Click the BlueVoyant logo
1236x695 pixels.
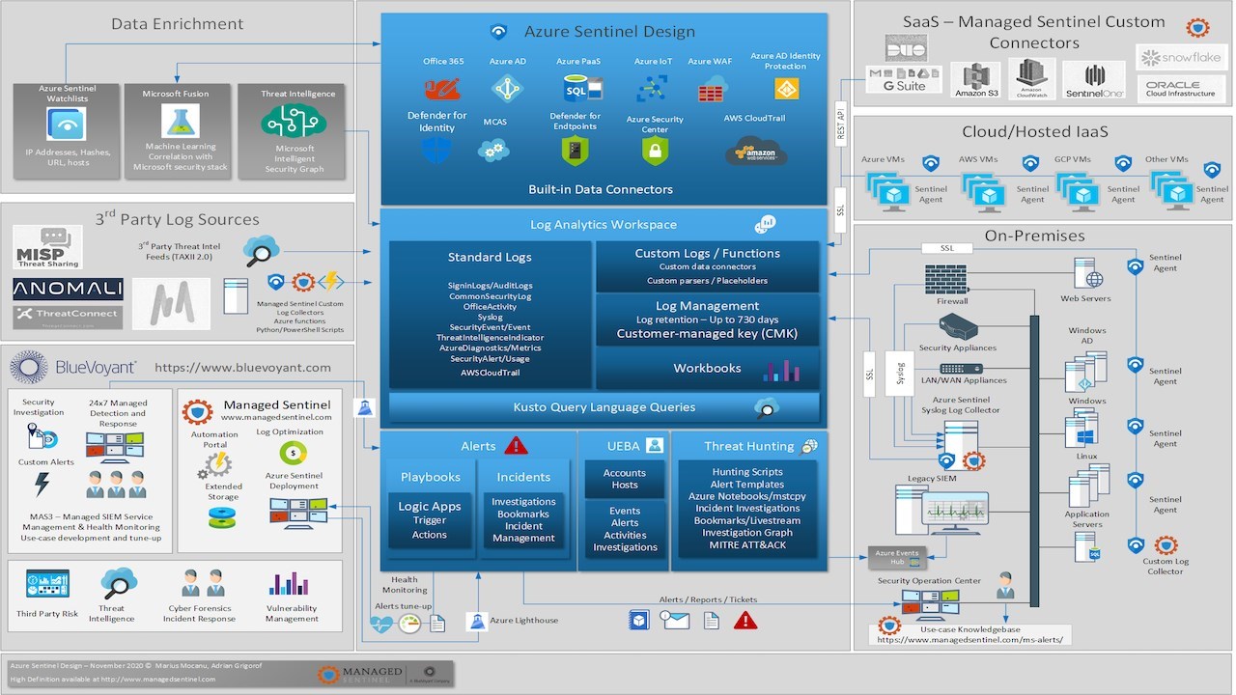(74, 368)
